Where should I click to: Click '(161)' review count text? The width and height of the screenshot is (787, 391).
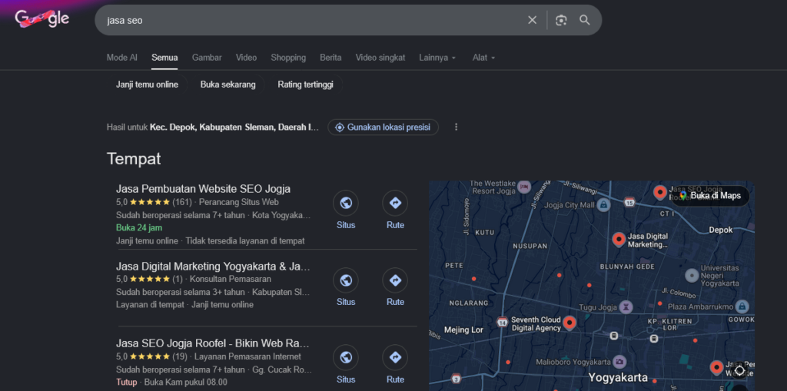[x=182, y=202]
